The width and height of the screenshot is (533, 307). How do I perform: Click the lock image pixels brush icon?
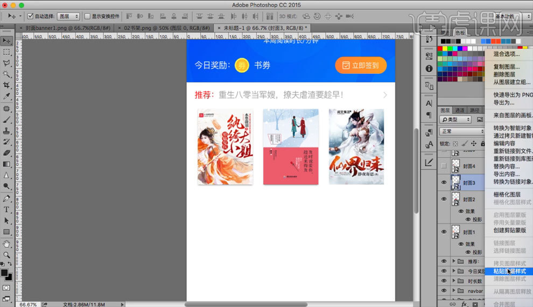click(x=465, y=143)
